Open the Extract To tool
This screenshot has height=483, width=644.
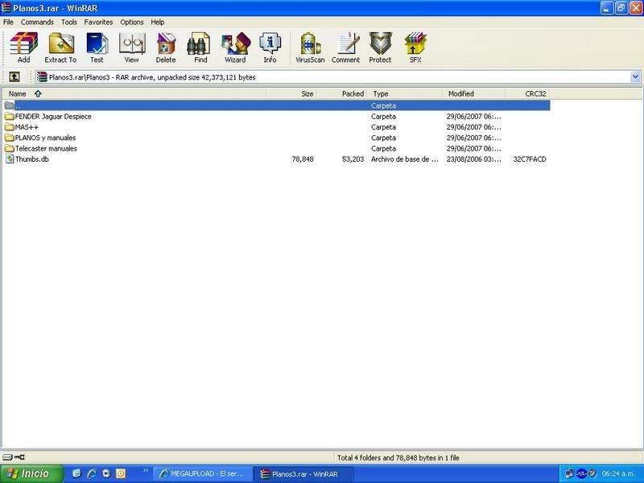click(x=60, y=47)
